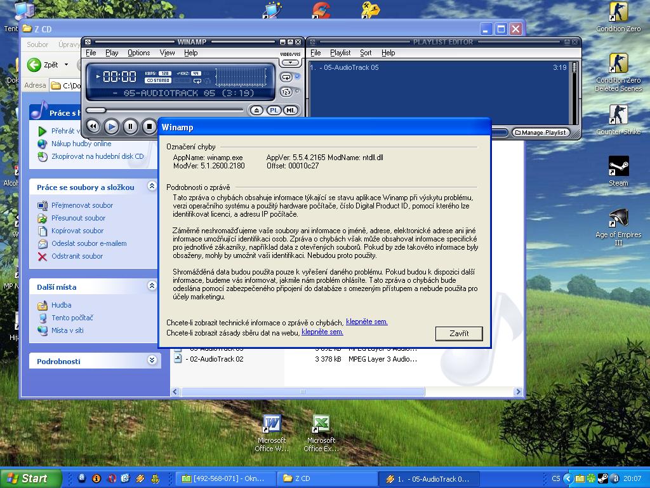Click the link for web data collection policy
This screenshot has height=488, width=650.
coord(322,332)
